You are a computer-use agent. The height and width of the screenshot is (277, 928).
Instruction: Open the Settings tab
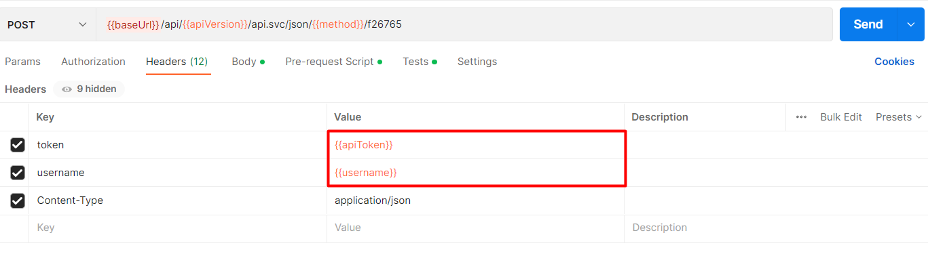point(477,62)
